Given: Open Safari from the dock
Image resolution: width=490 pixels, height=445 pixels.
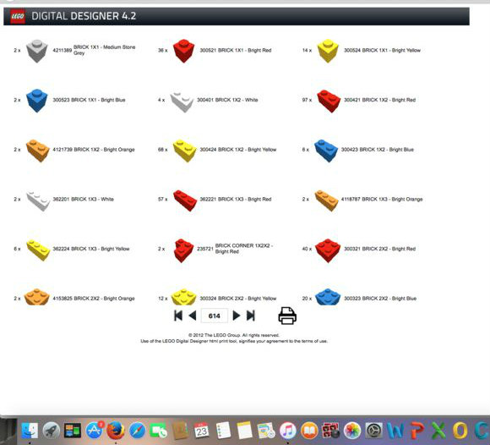Looking at the screenshot, I should [137, 431].
